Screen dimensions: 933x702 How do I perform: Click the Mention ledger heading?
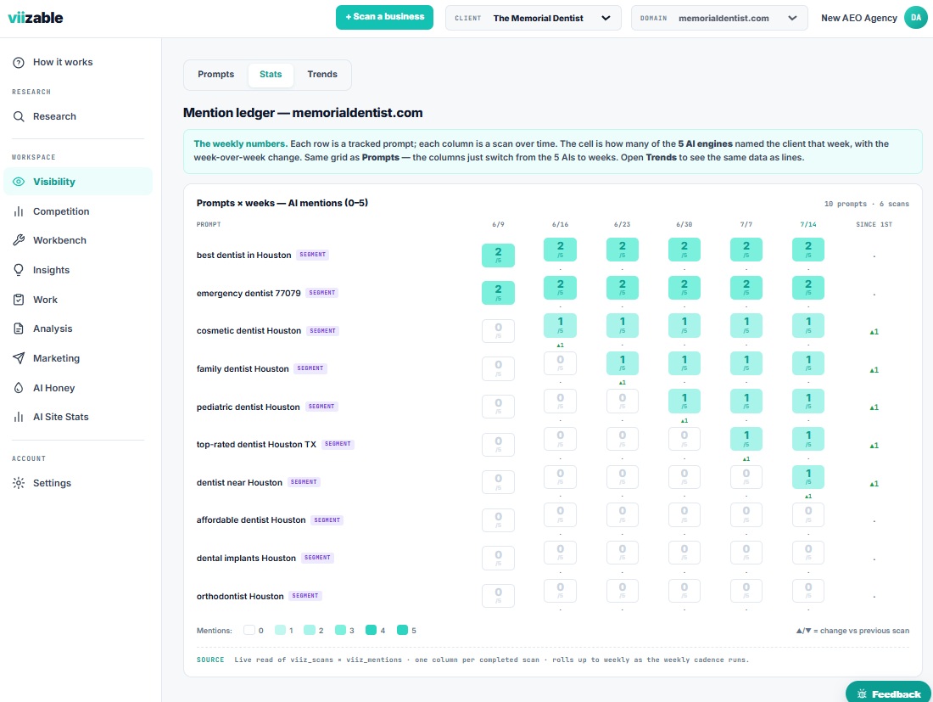coord(303,113)
